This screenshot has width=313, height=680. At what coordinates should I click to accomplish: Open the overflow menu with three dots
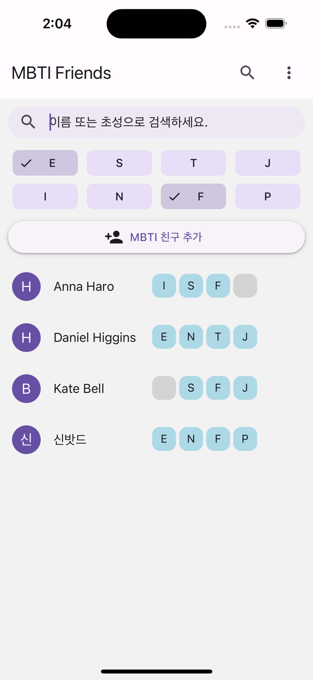[289, 73]
